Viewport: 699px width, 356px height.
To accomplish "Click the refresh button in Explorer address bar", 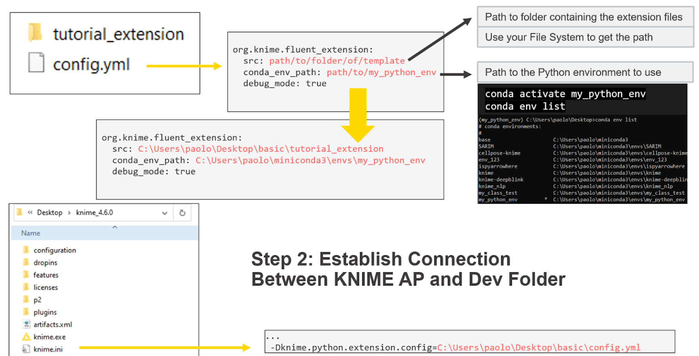I will click(x=182, y=213).
